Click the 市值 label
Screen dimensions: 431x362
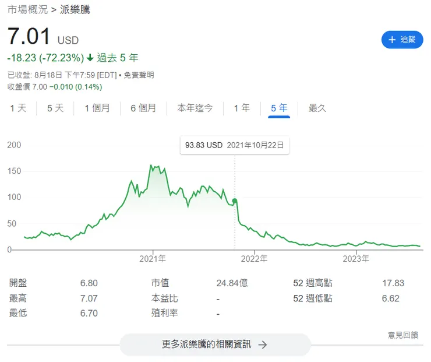click(160, 283)
